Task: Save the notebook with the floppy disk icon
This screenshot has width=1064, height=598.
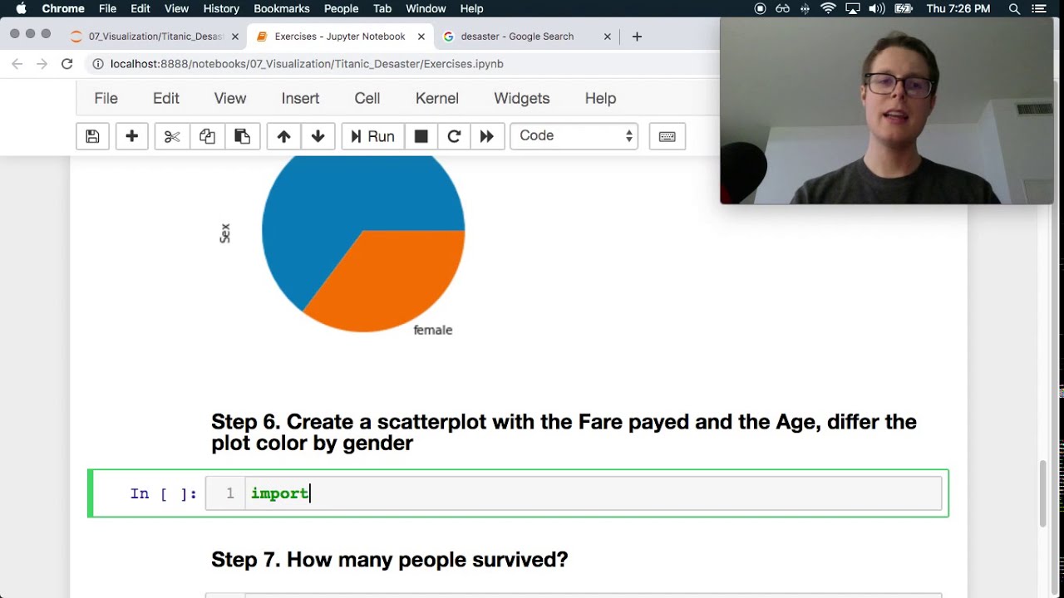Action: (92, 136)
